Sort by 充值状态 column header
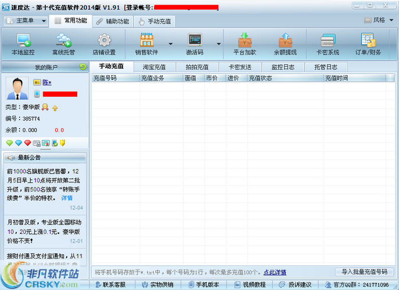The image size is (399, 290). (286, 78)
